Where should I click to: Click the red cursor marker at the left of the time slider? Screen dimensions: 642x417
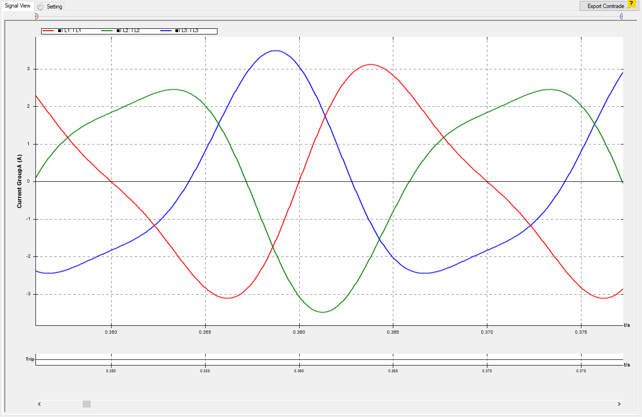[36, 16]
